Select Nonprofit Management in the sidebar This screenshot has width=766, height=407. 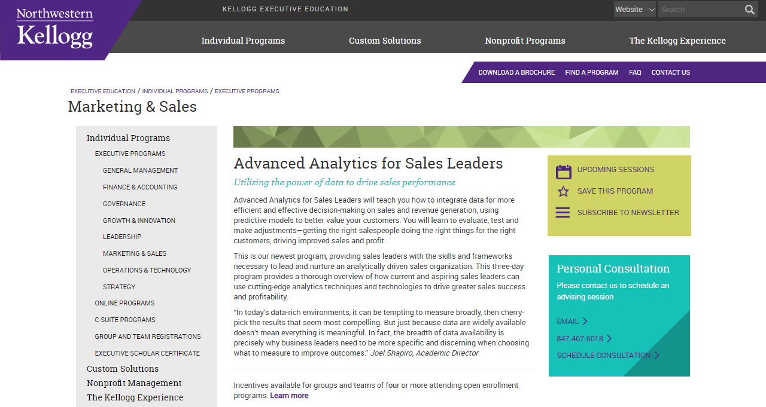pos(134,383)
